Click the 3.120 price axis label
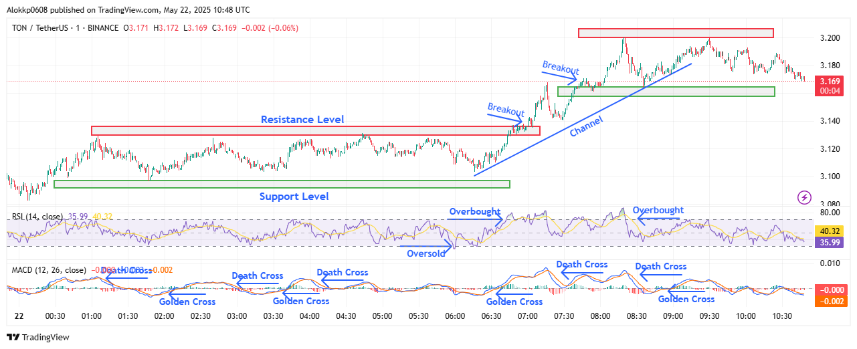 [830, 148]
